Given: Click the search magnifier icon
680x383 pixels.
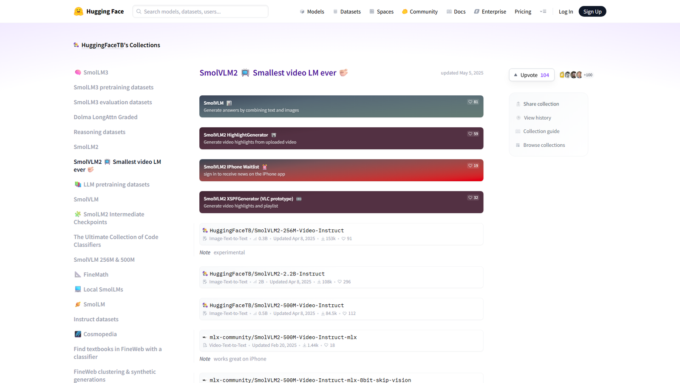Looking at the screenshot, I should click(139, 11).
